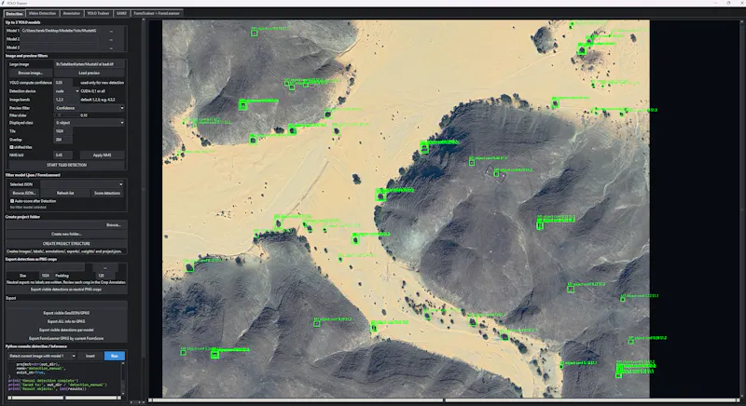
Task: Open the Selected JSON dropdown
Action: [82, 184]
